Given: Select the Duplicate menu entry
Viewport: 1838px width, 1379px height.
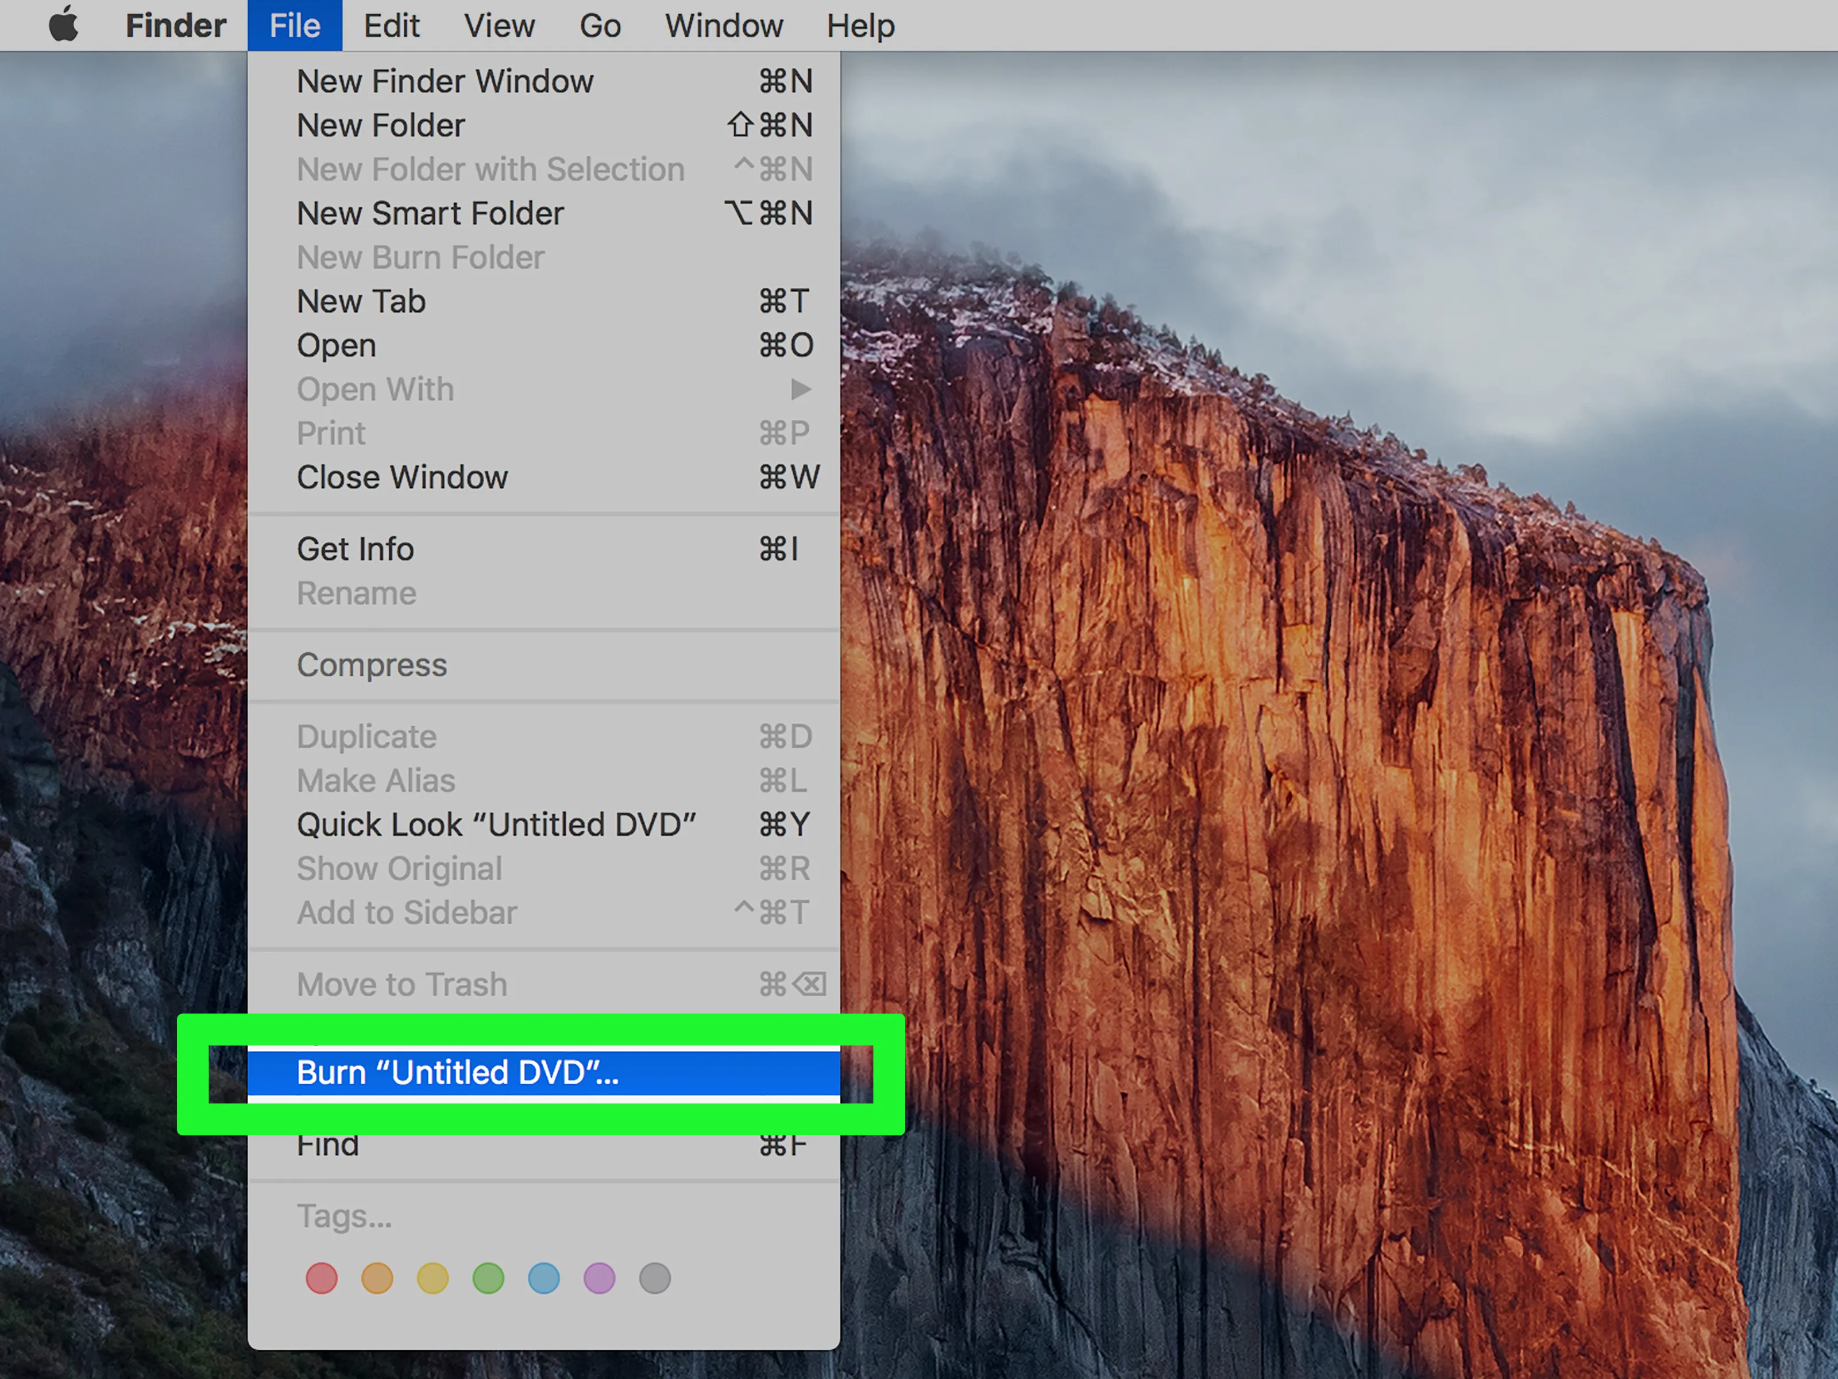Looking at the screenshot, I should tap(543, 737).
